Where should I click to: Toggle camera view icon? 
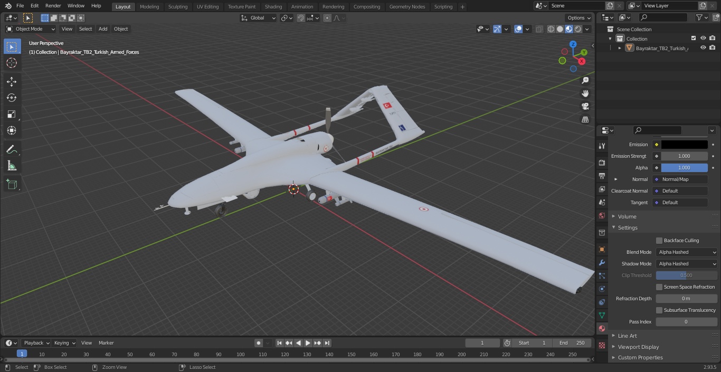pos(585,106)
